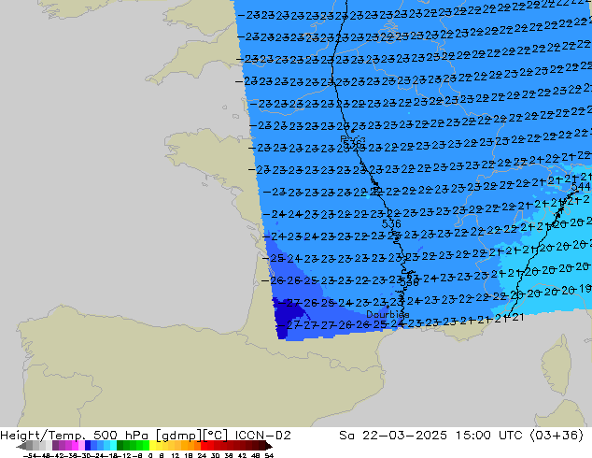Image resolution: width=592 pixels, height=458 pixels.
Task: Click the (03+36) forecast run label
Action: tap(557, 436)
